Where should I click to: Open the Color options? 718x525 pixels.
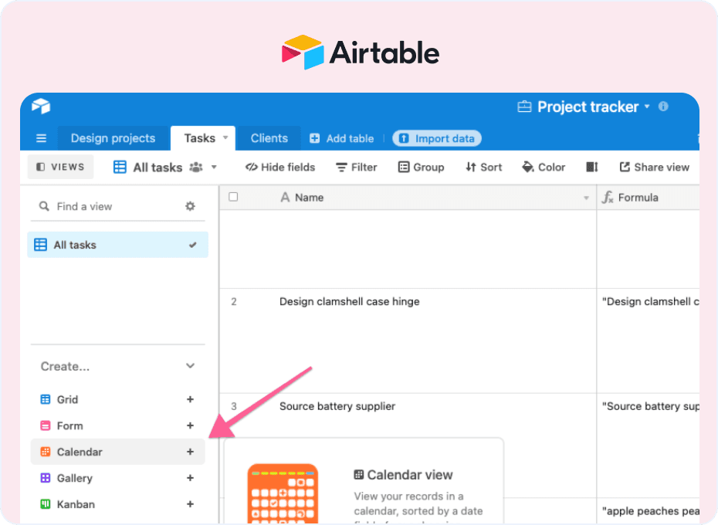click(x=544, y=168)
